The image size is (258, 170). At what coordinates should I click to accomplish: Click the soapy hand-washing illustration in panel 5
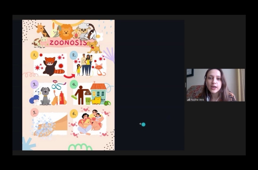(49, 126)
